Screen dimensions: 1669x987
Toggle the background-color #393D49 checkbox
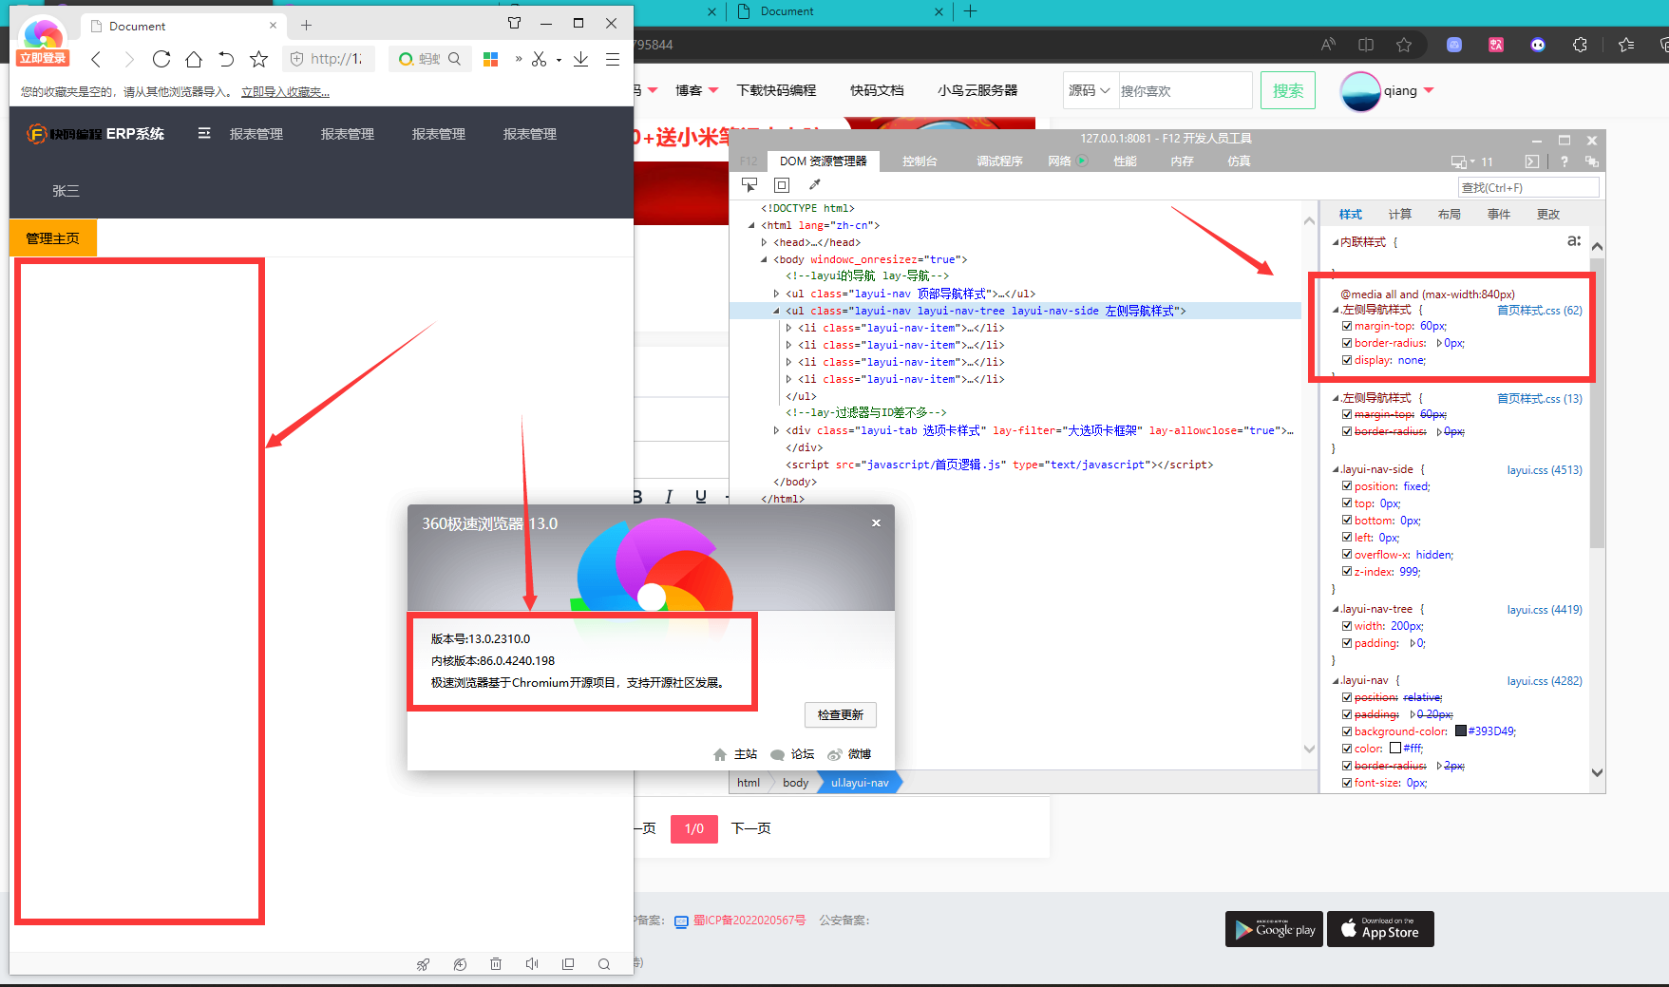(1347, 731)
